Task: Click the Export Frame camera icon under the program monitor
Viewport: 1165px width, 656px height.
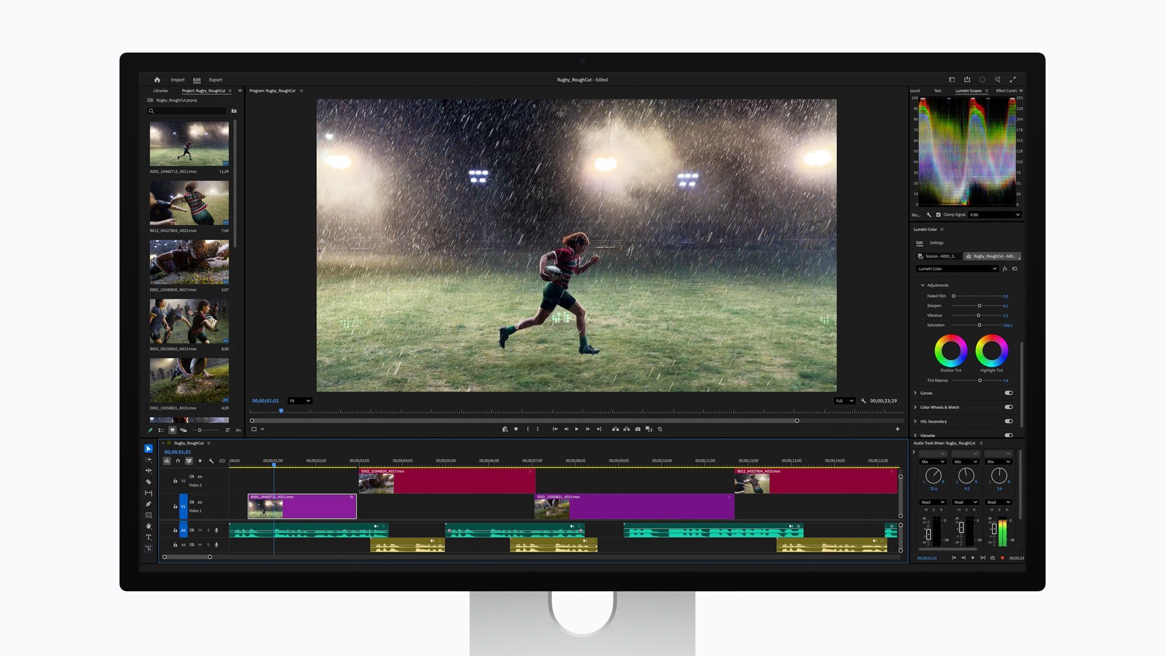Action: coord(638,428)
